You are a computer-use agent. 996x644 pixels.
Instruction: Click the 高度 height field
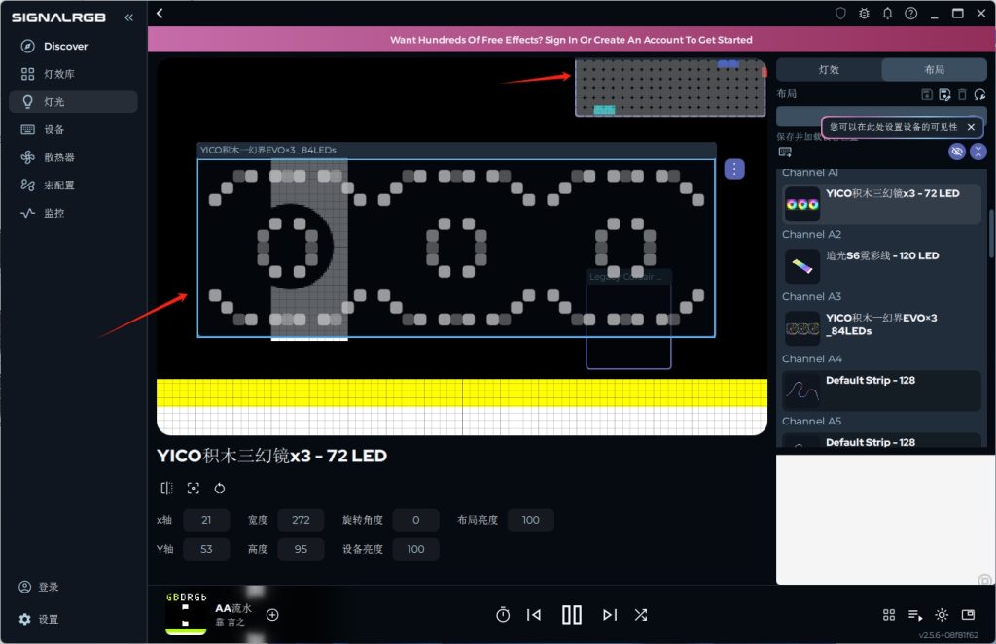coord(301,549)
